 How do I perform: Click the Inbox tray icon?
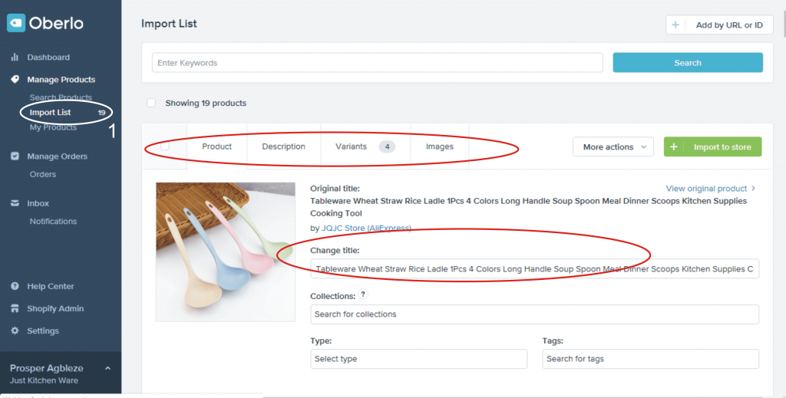(x=15, y=203)
